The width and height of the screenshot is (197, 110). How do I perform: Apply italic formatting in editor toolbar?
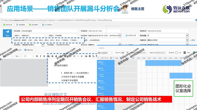[x=40, y=56]
